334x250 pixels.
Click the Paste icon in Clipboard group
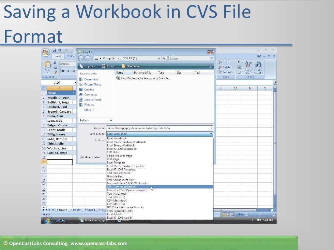pos(47,64)
